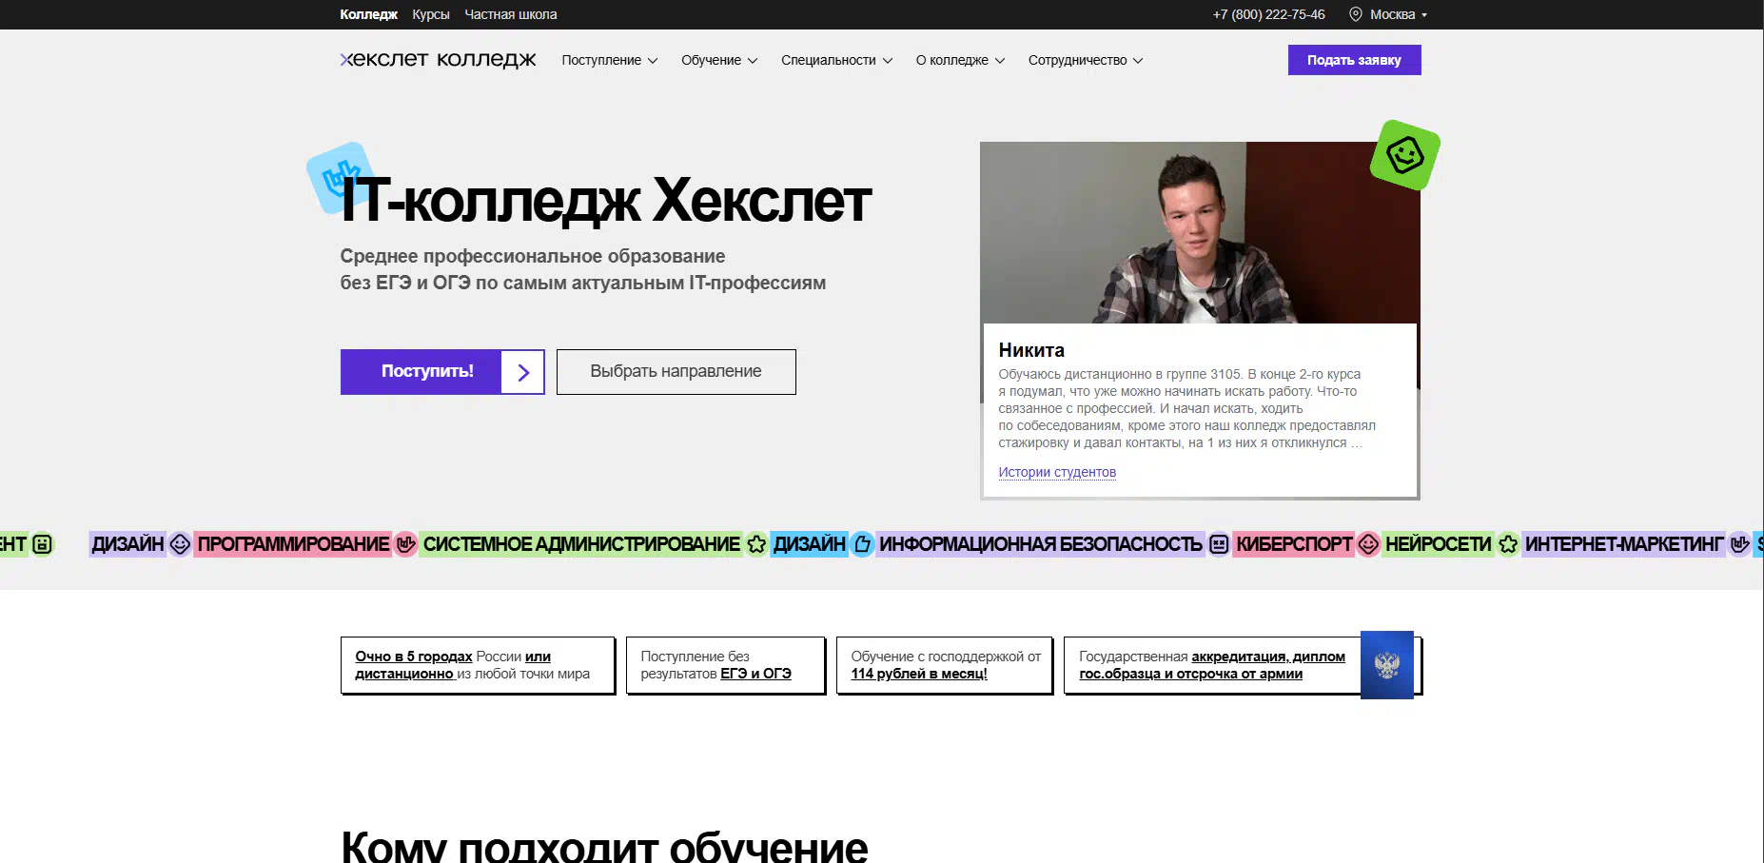Click the star icon after НЕЙРОСЕТИ
The width and height of the screenshot is (1764, 863).
tap(1508, 544)
